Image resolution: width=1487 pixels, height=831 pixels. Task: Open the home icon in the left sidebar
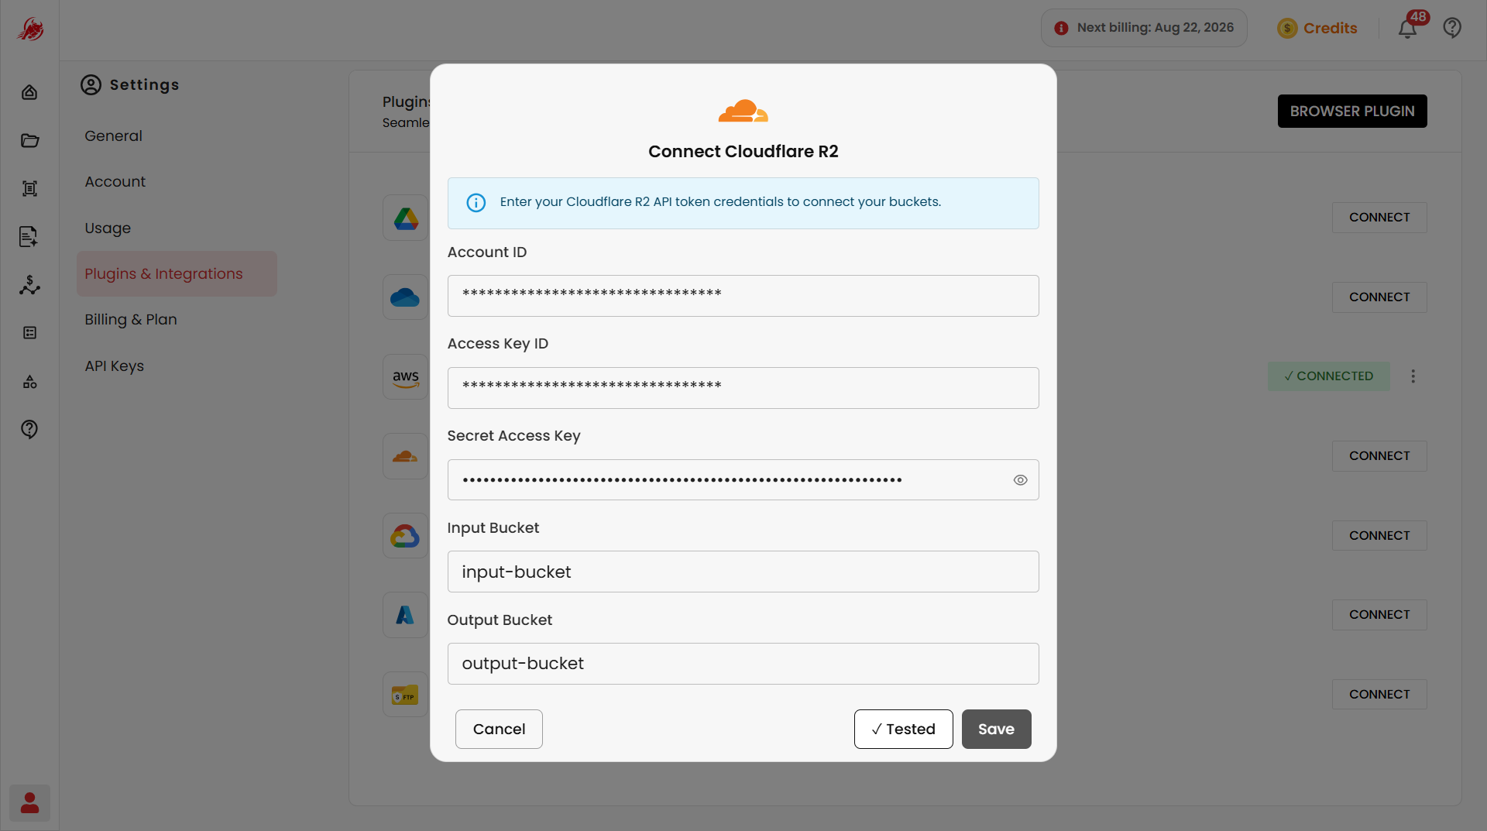click(x=29, y=92)
